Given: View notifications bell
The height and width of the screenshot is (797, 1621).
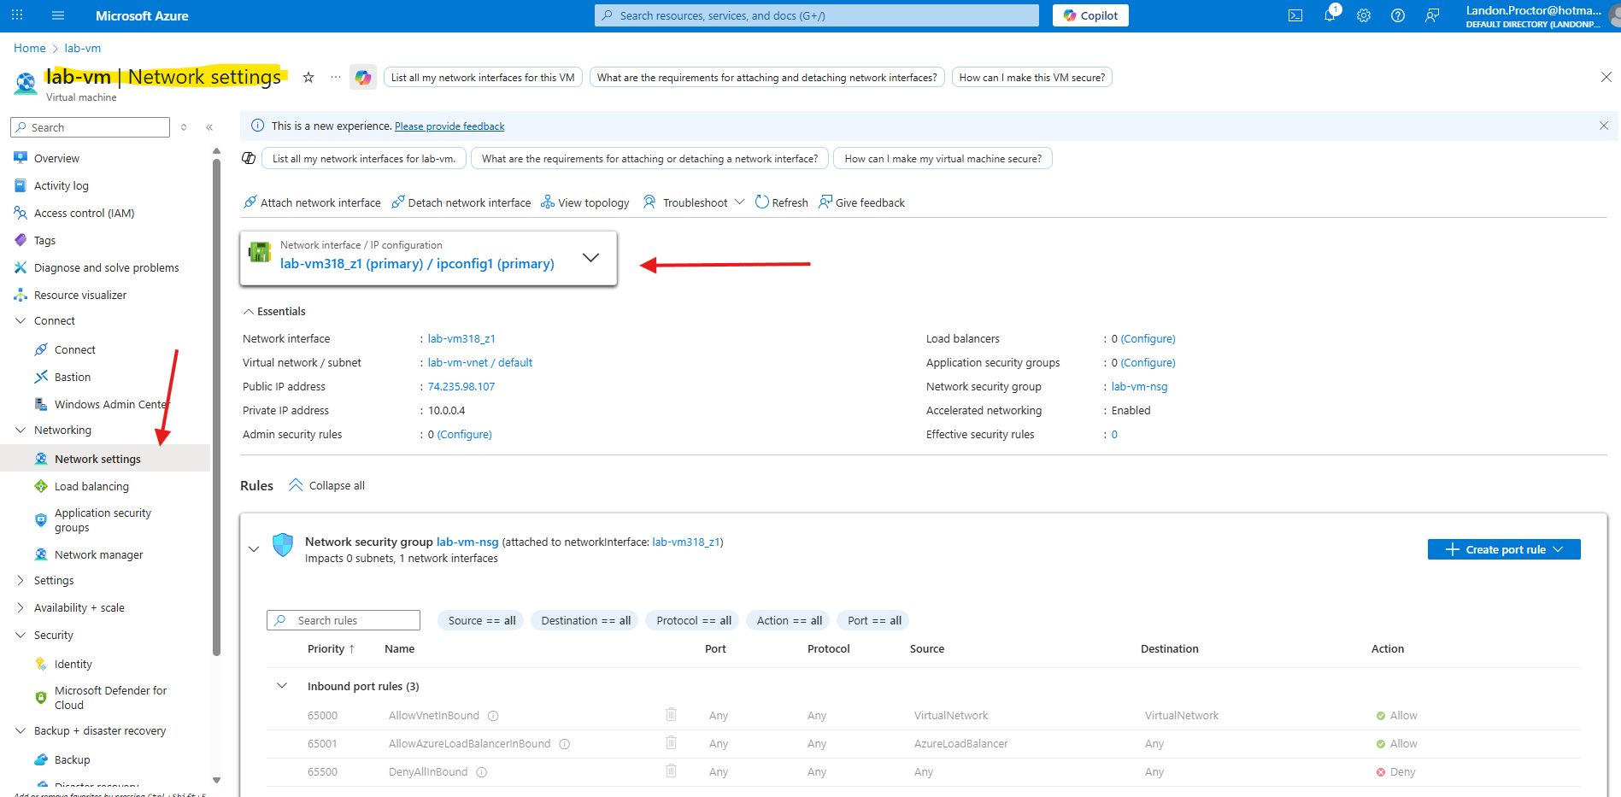Looking at the screenshot, I should [1330, 15].
